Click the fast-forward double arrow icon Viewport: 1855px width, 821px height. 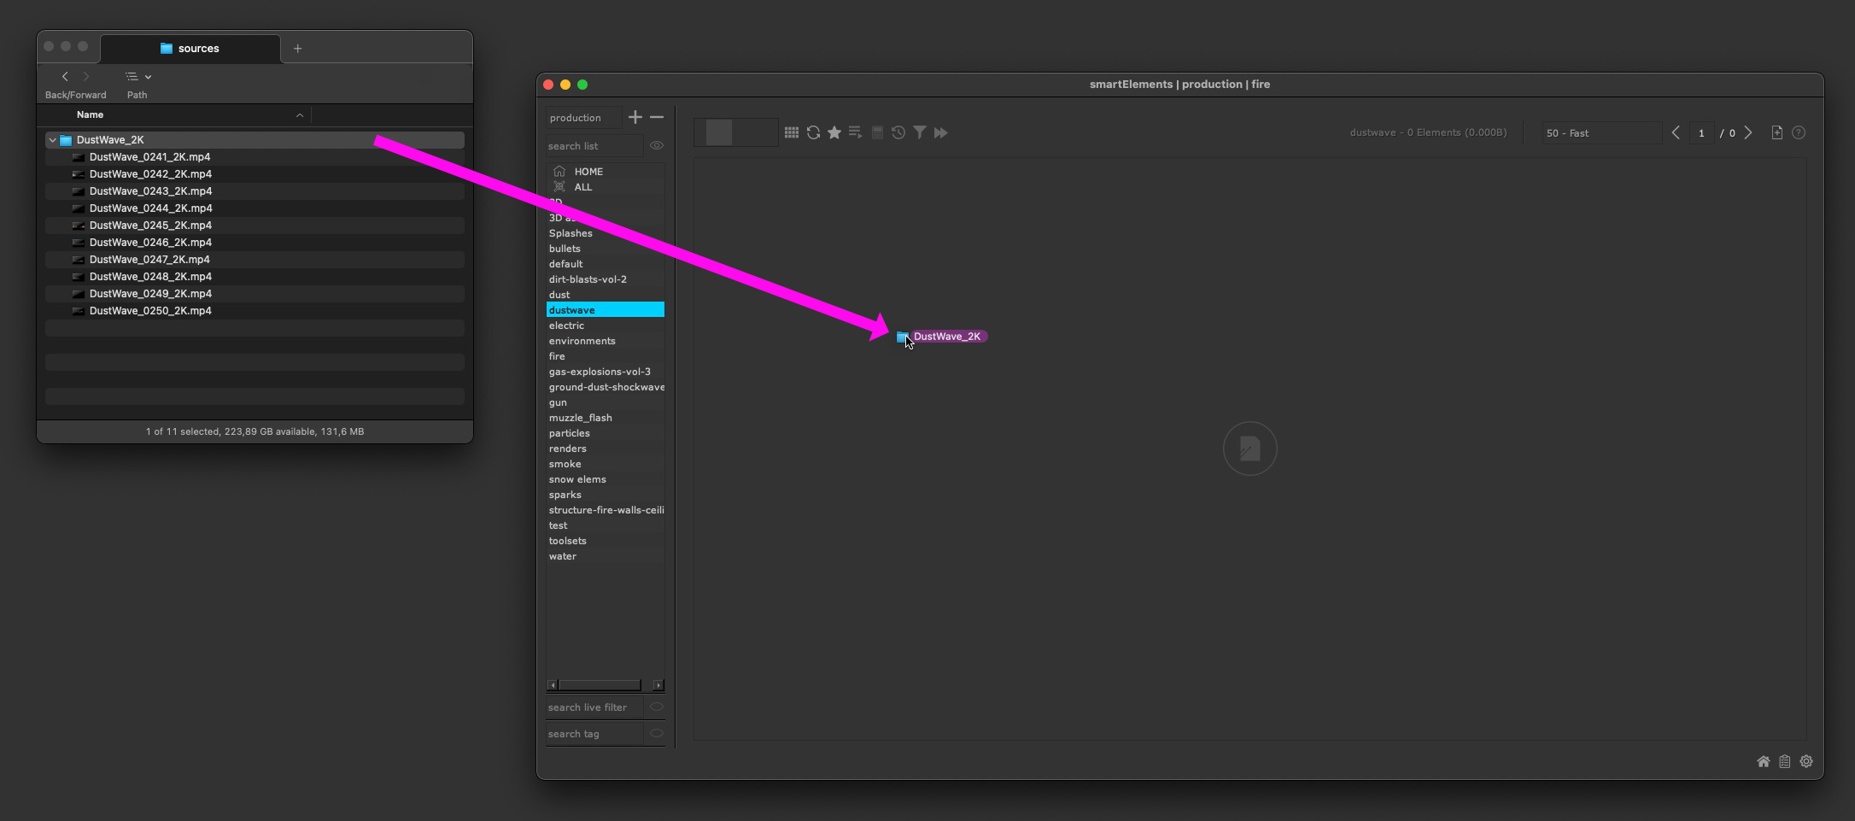[941, 132]
